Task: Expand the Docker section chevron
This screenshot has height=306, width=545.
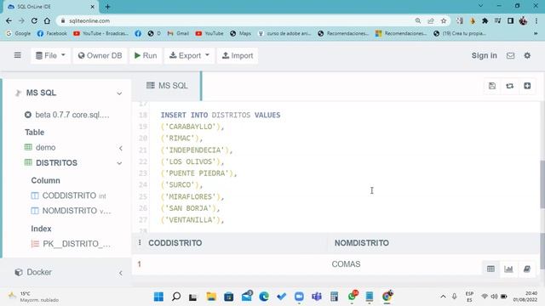Action: click(x=121, y=273)
